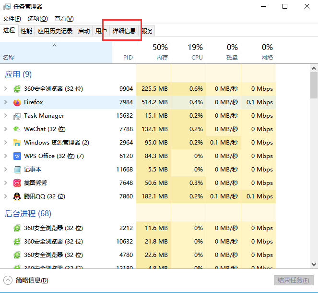Click the WeChat process icon
This screenshot has height=293, width=318.
pyautogui.click(x=17, y=129)
